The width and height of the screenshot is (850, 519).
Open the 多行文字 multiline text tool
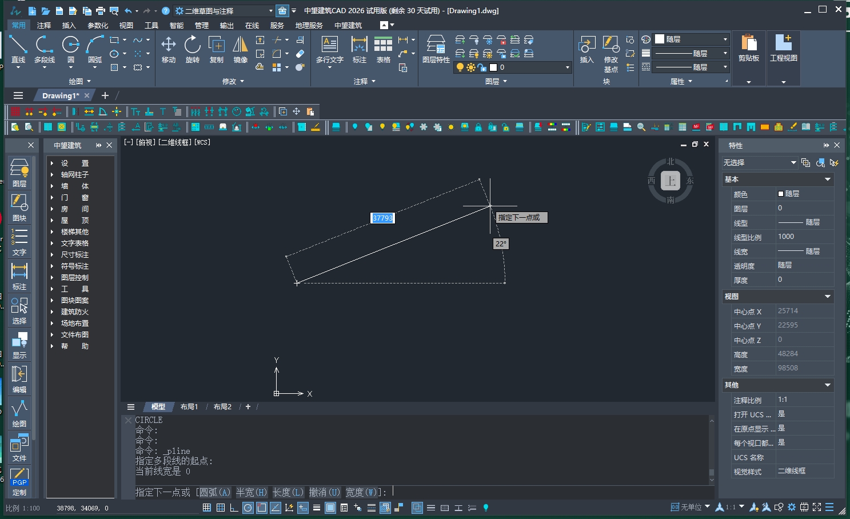[330, 49]
